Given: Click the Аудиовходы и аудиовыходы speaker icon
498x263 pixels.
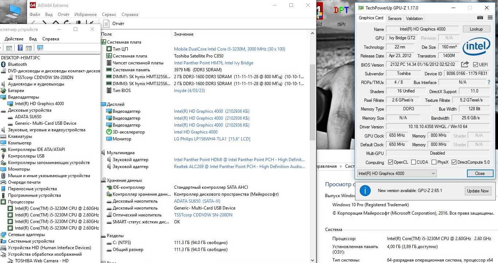Looking at the screenshot, I should [x=4, y=84].
